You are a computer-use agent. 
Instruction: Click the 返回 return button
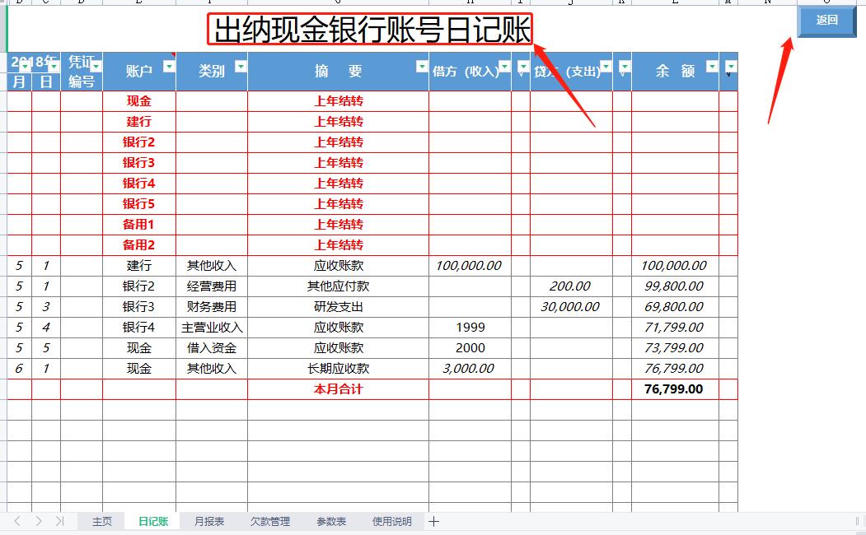[x=826, y=21]
